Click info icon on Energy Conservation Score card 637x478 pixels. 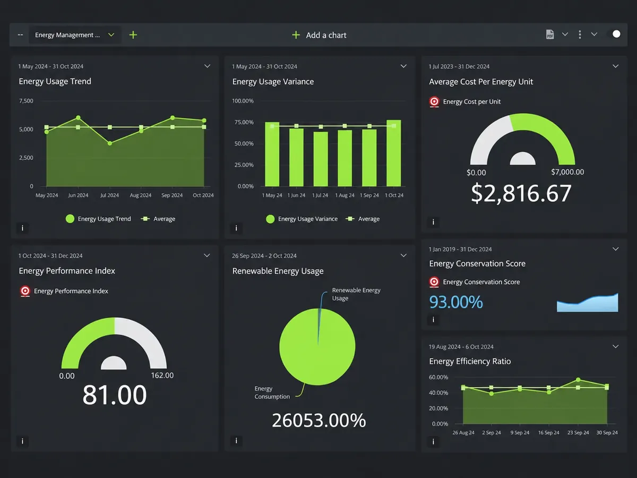tap(433, 320)
